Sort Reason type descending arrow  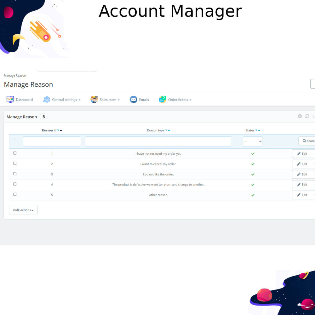(166, 130)
